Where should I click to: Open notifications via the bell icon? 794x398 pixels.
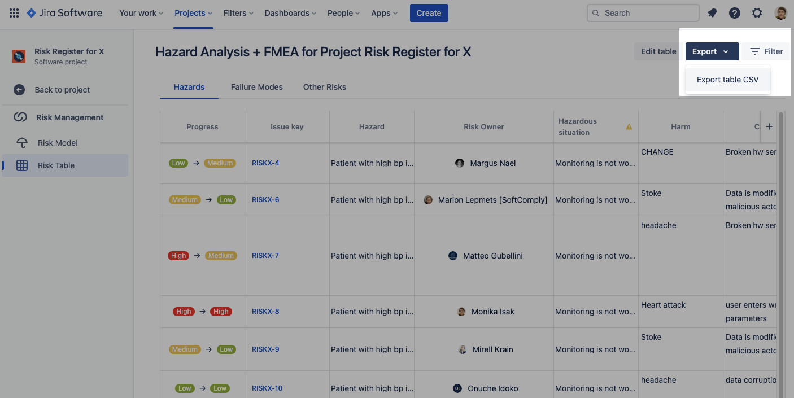tap(712, 12)
